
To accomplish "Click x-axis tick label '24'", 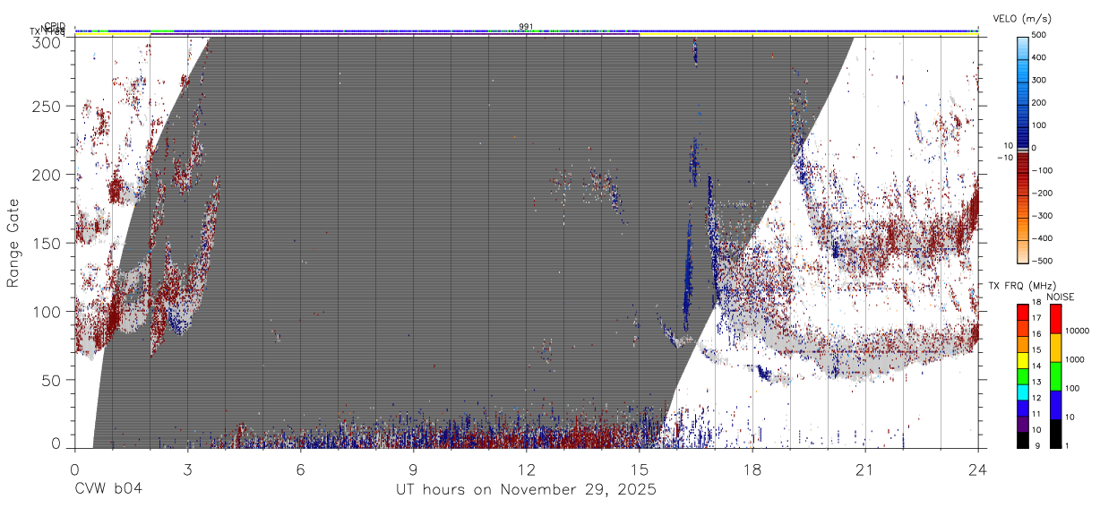I will [978, 469].
